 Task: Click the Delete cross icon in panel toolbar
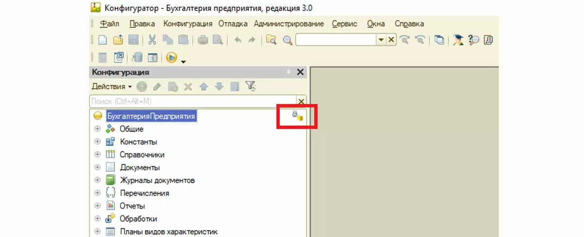coord(188,87)
